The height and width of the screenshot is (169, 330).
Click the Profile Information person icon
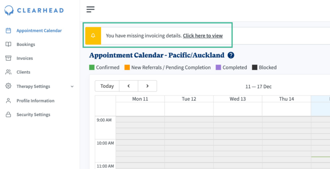[8, 101]
